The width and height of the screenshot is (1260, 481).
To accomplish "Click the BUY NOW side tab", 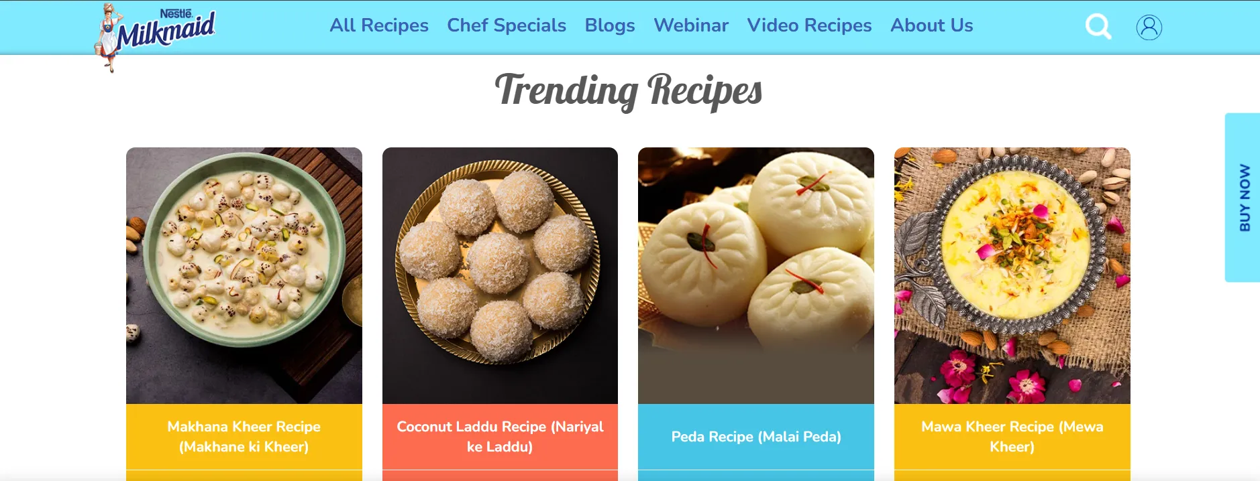I will coord(1243,198).
